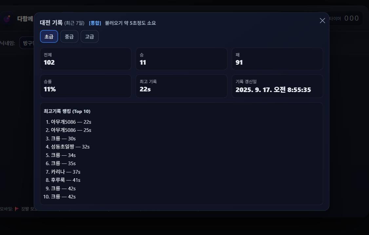The width and height of the screenshot is (369, 235).
Task: Switch to the 중급 tab
Action: [x=69, y=37]
